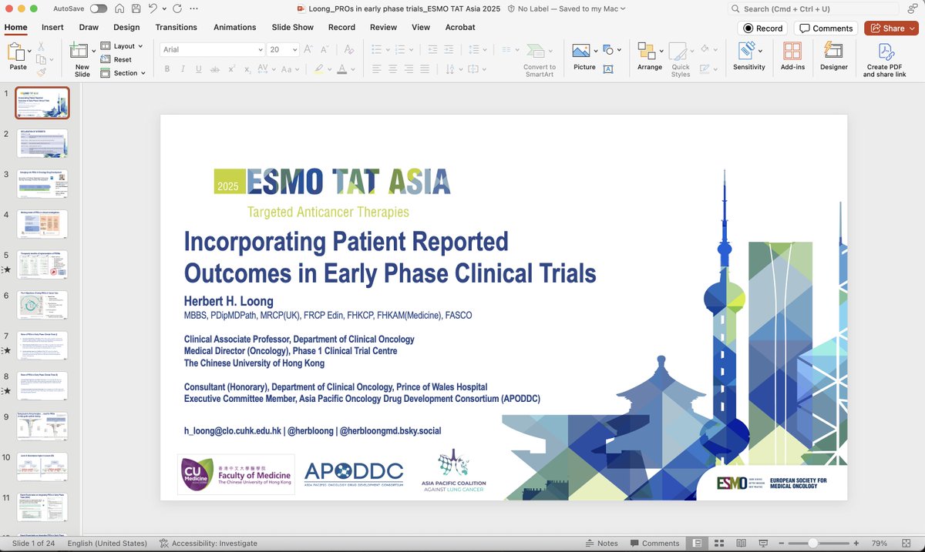This screenshot has height=552, width=925.
Task: Click the Cut scissors icon
Action: point(41,47)
